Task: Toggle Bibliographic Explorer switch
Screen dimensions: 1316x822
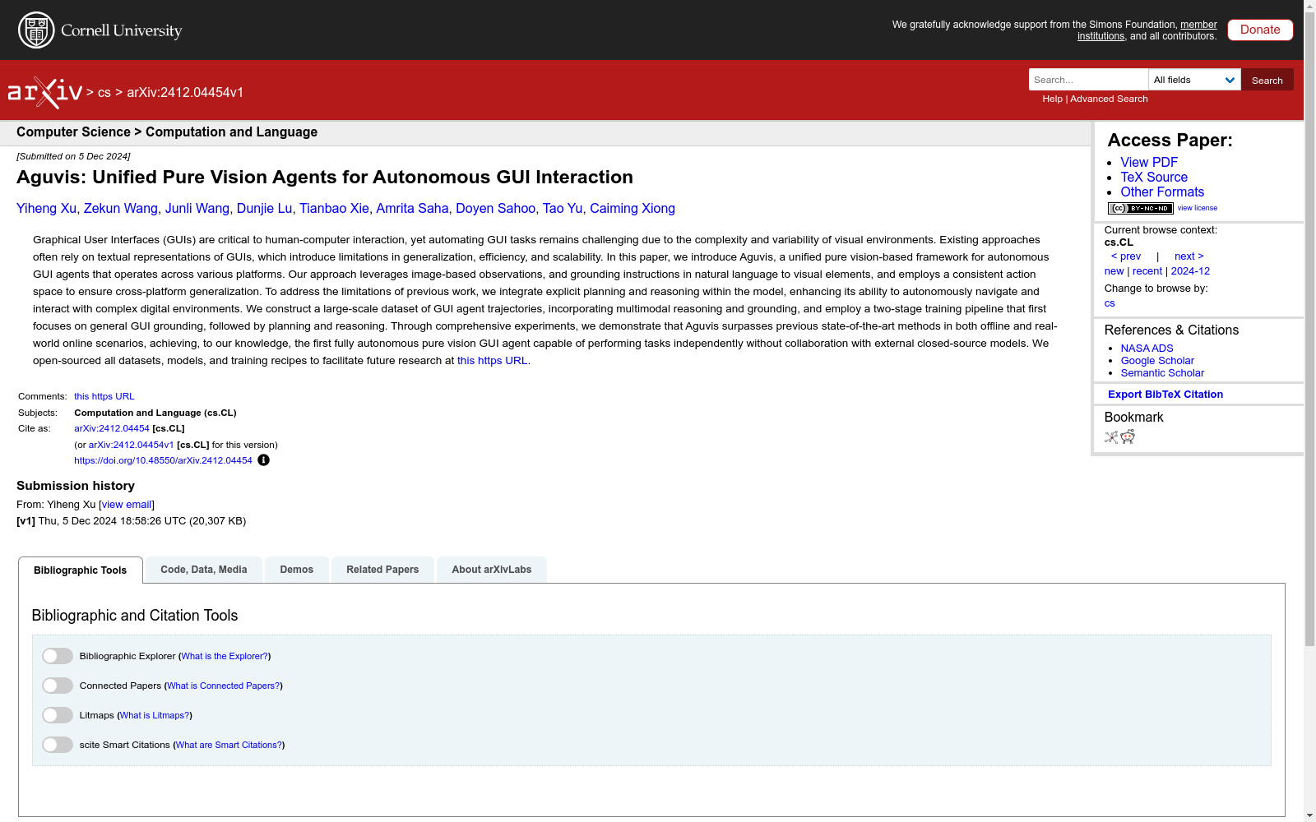Action: point(58,656)
